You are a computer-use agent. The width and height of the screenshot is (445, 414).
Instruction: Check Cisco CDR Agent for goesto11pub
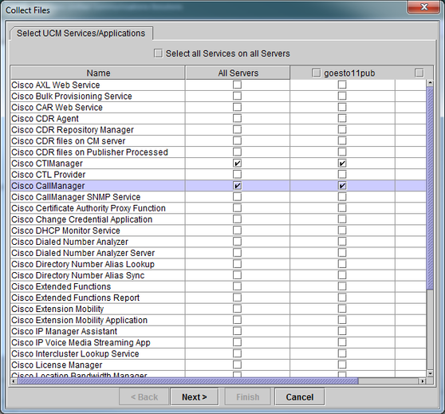click(342, 118)
